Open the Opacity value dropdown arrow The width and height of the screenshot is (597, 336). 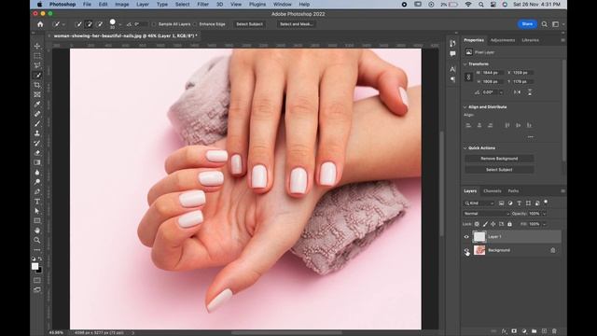point(544,214)
